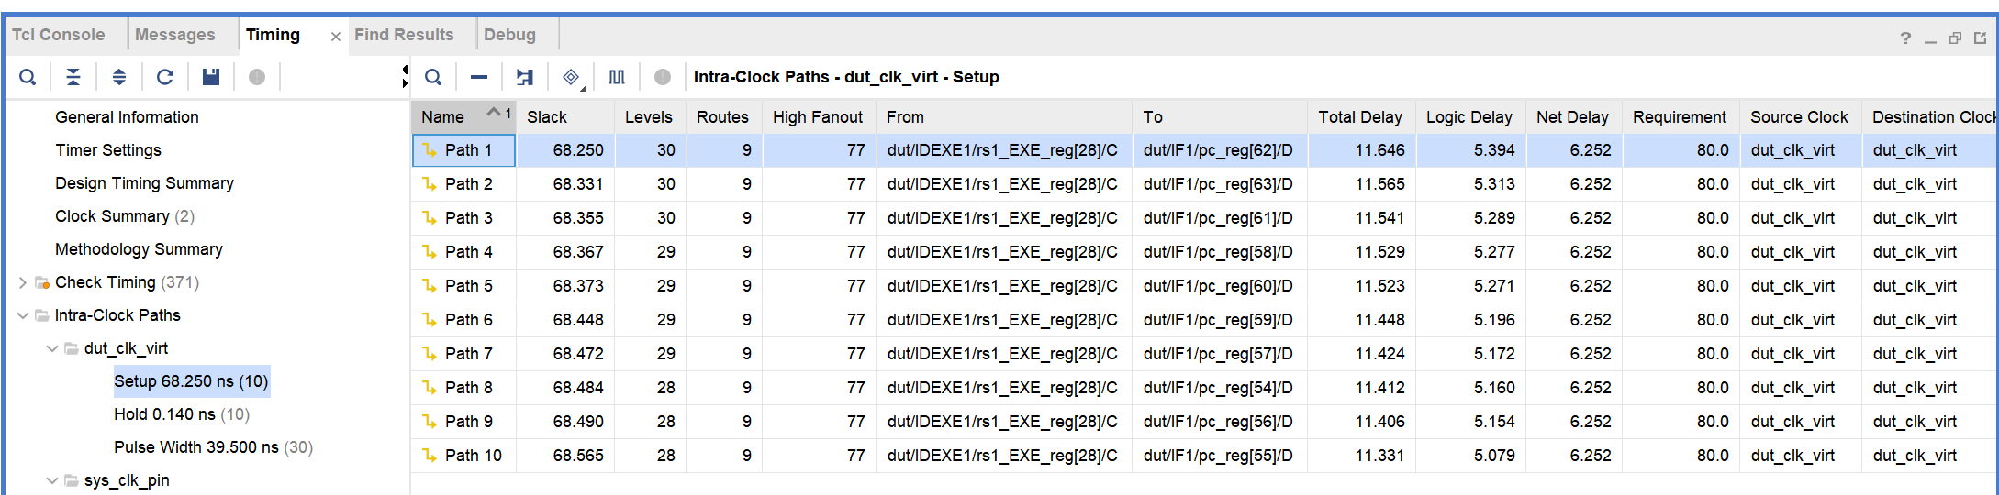Collapse the dut_clk_virt tree node
This screenshot has height=495, width=1999.
pos(52,348)
